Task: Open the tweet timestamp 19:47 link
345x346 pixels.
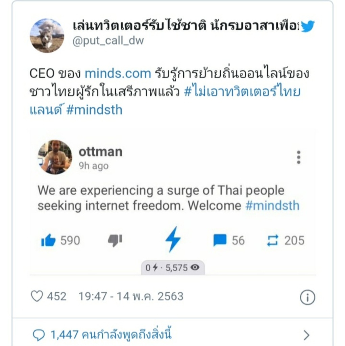Action: click(x=131, y=296)
